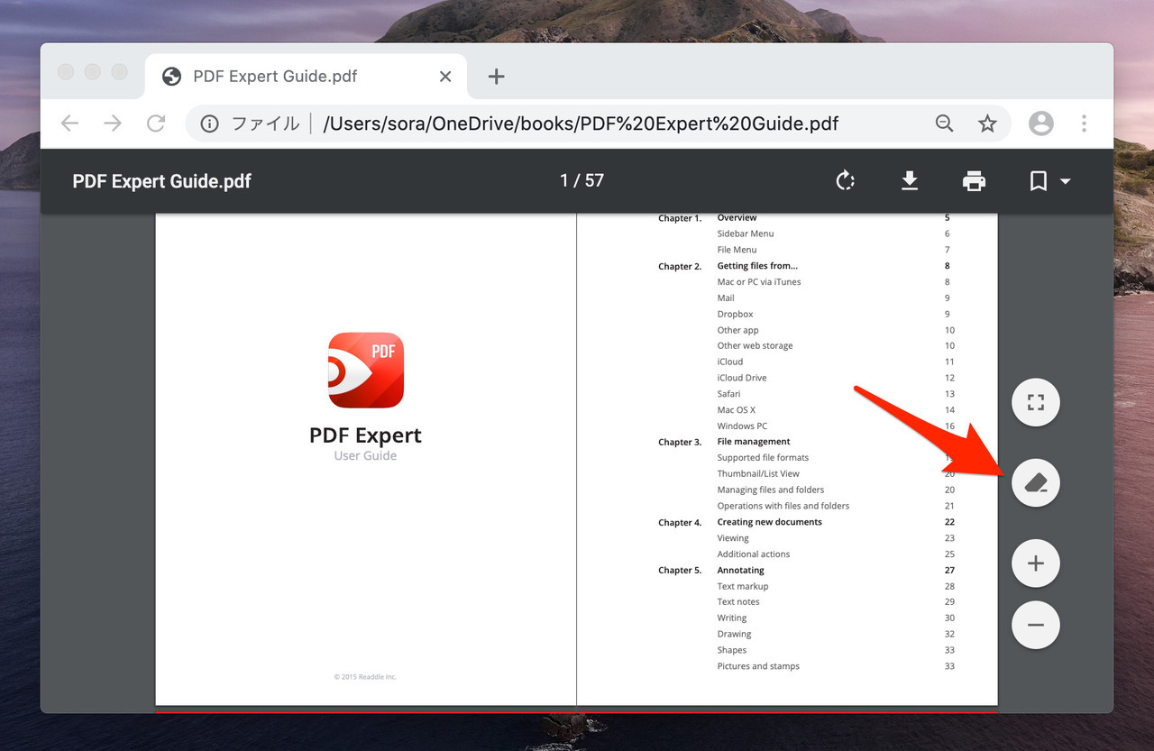Click the 'File management' heading
Viewport: 1154px width, 751px height.
coord(754,442)
